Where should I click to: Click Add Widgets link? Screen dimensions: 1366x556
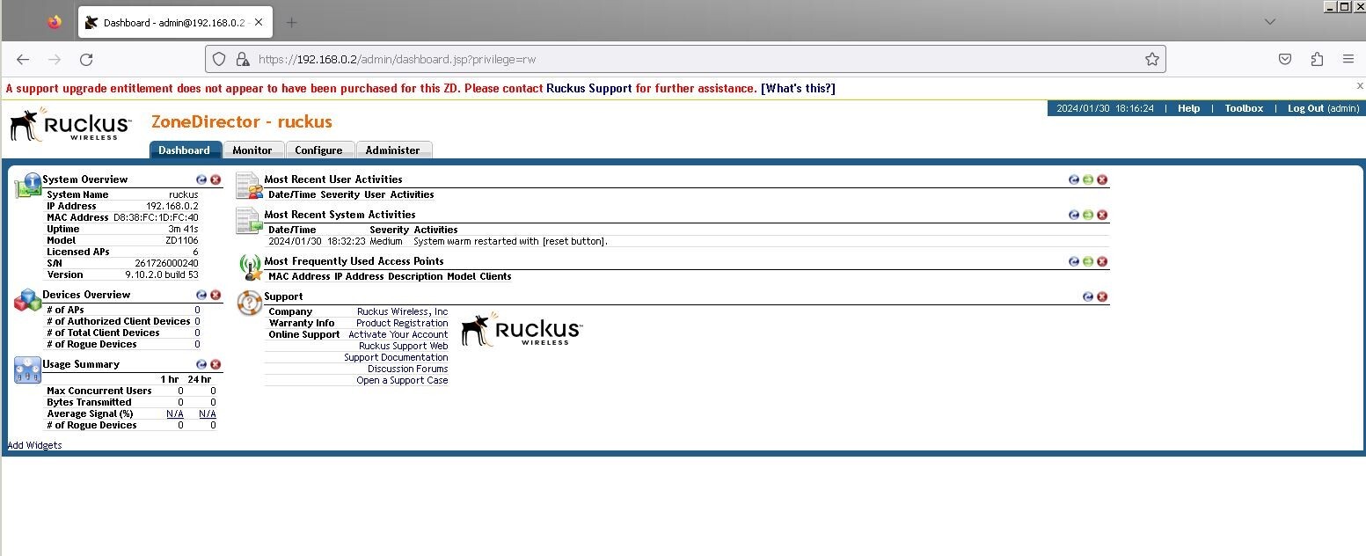(x=34, y=445)
